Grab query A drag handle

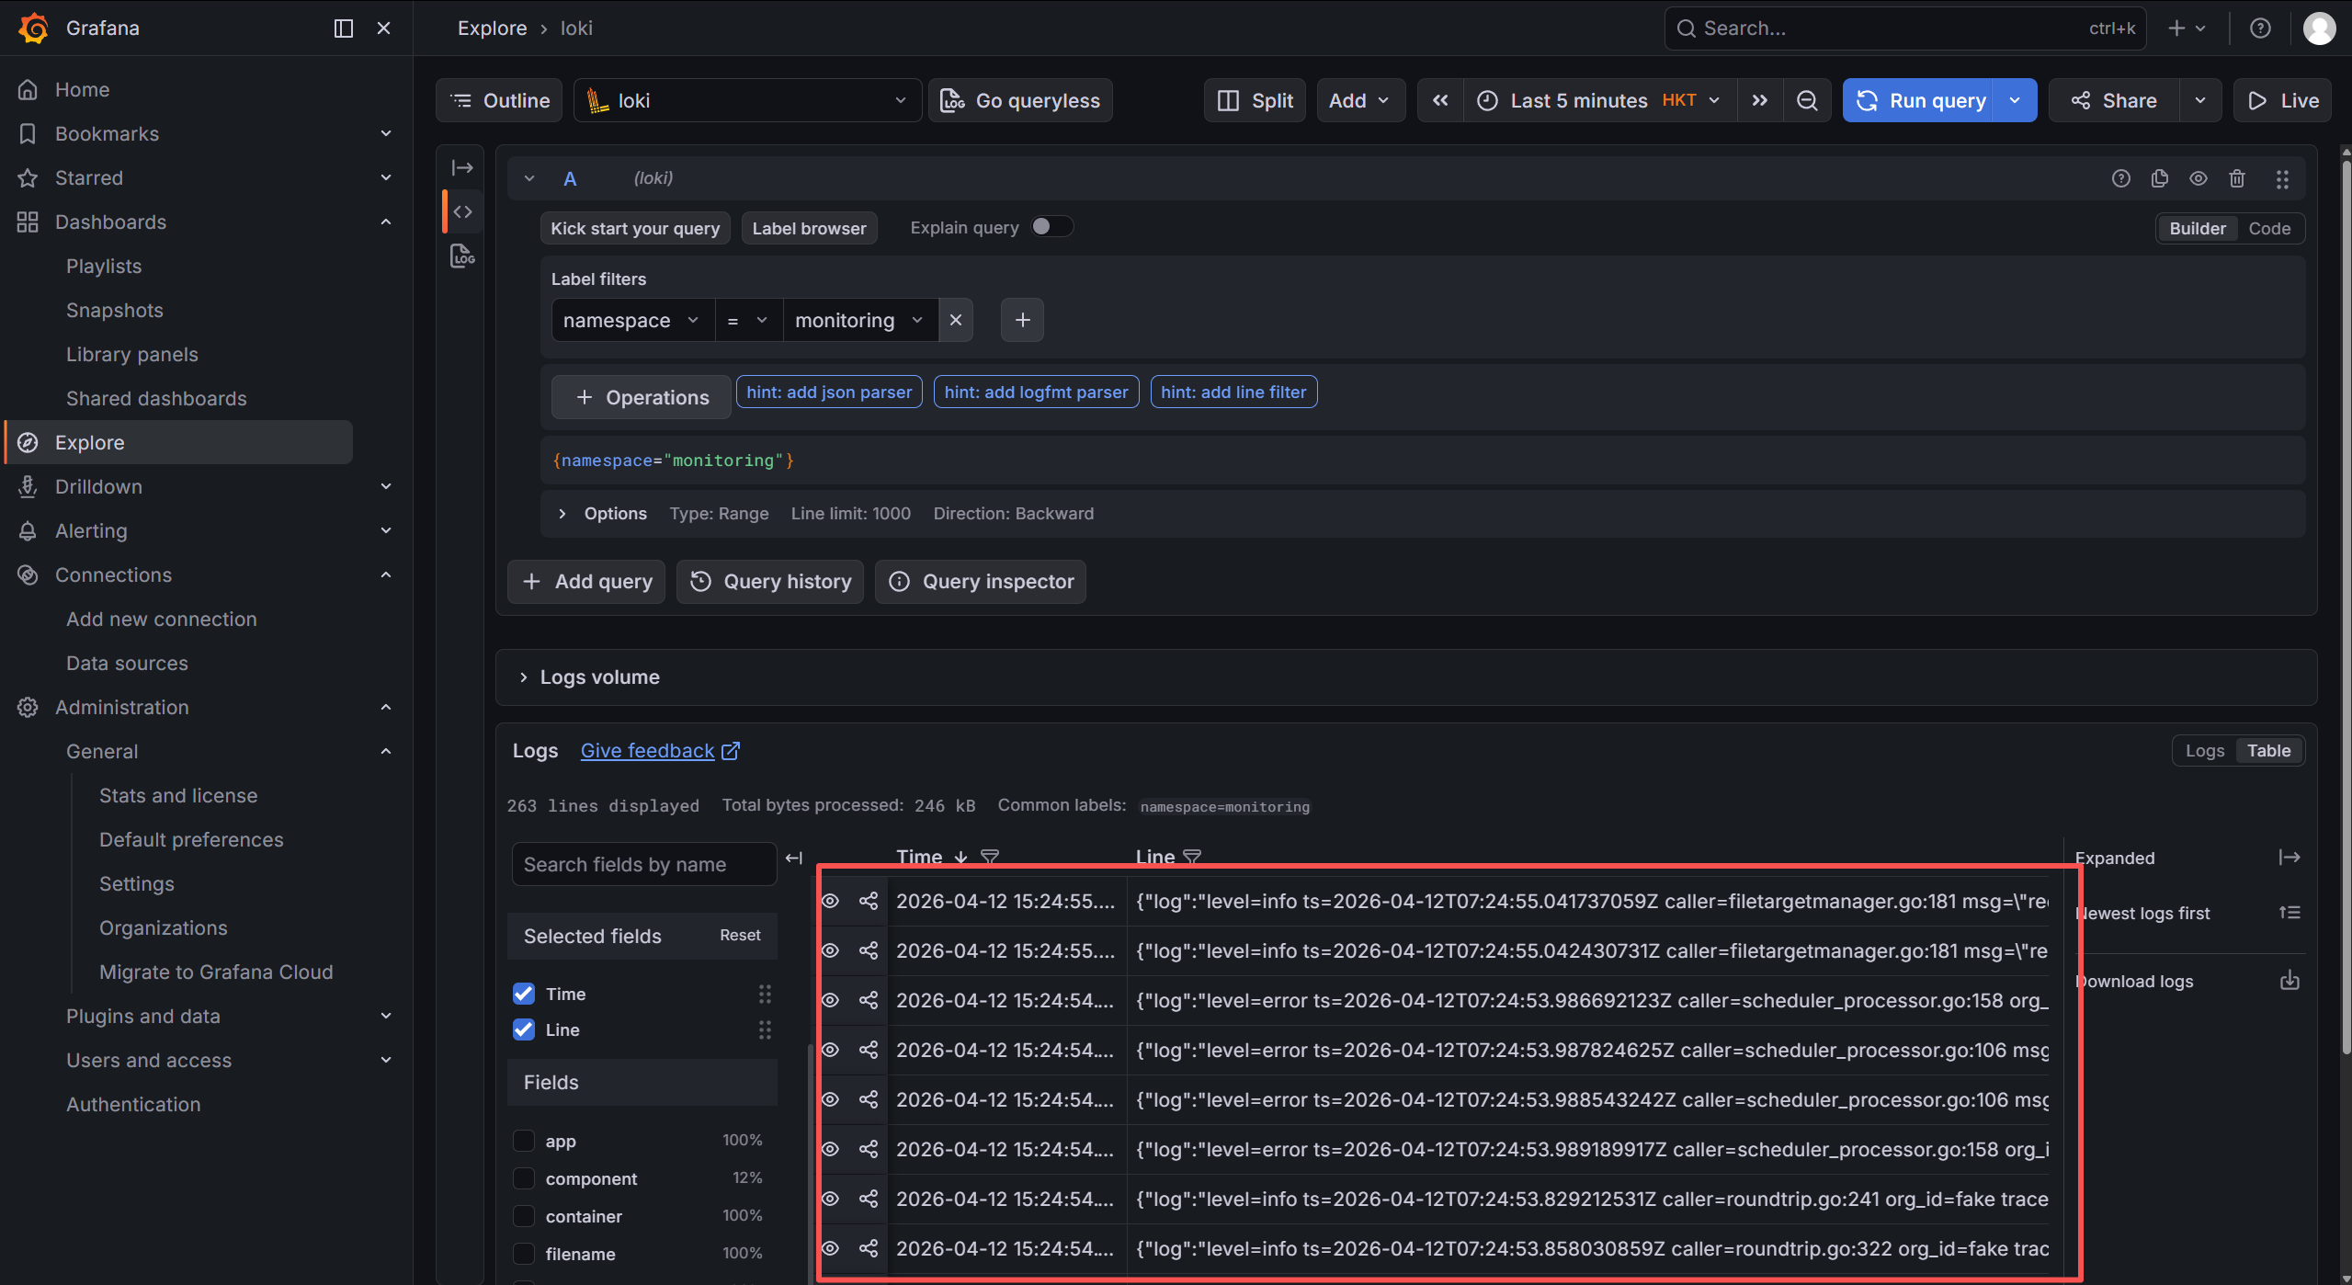click(x=2282, y=178)
